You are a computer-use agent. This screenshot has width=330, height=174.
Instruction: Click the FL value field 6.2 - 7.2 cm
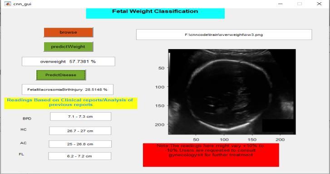80,156
